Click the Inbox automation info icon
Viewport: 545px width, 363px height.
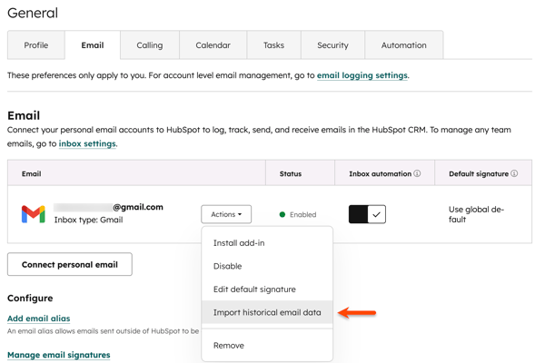tap(417, 173)
